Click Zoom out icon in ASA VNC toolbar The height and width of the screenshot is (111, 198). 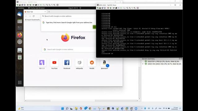tap(130, 8)
